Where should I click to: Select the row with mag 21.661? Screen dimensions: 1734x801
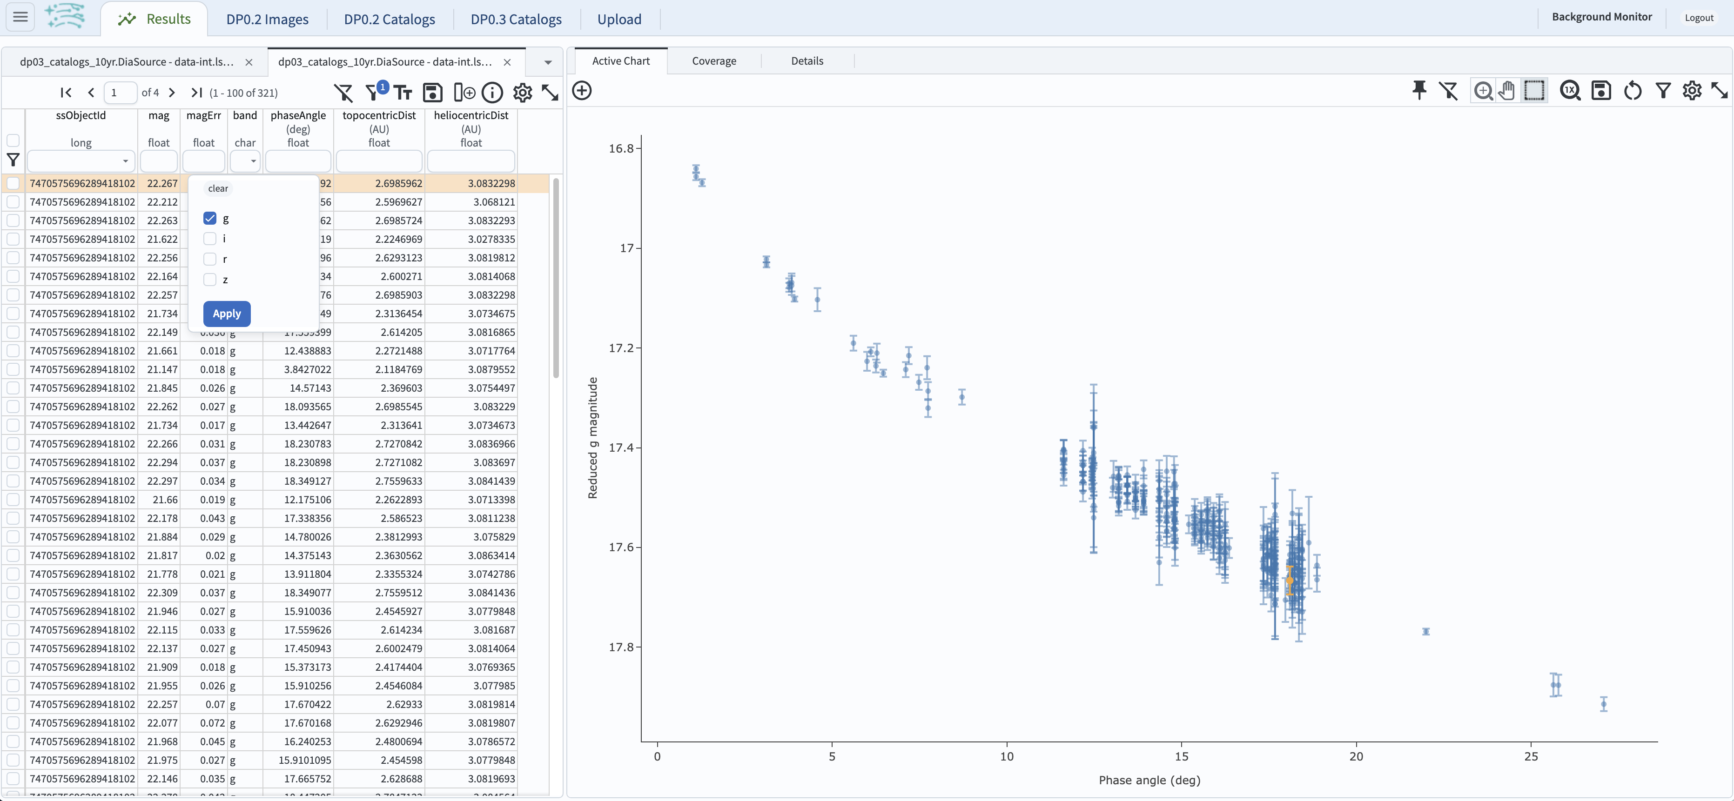click(x=13, y=350)
